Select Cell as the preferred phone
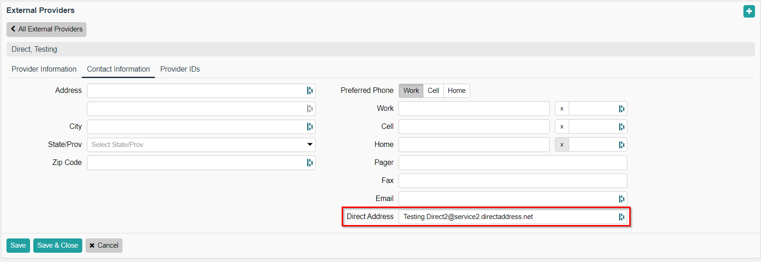 pyautogui.click(x=433, y=91)
